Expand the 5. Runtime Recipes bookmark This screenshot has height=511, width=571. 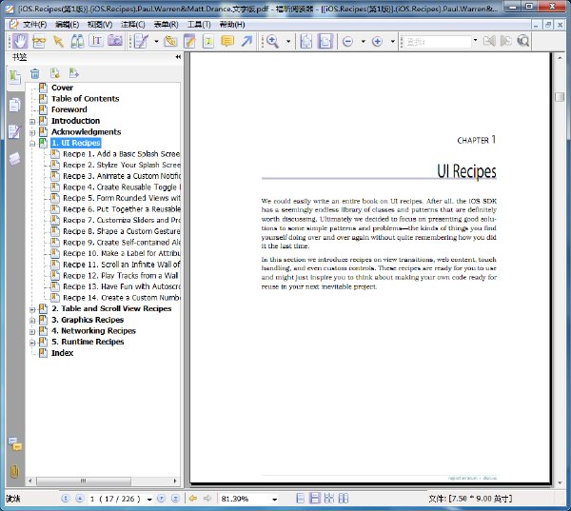[x=32, y=343]
